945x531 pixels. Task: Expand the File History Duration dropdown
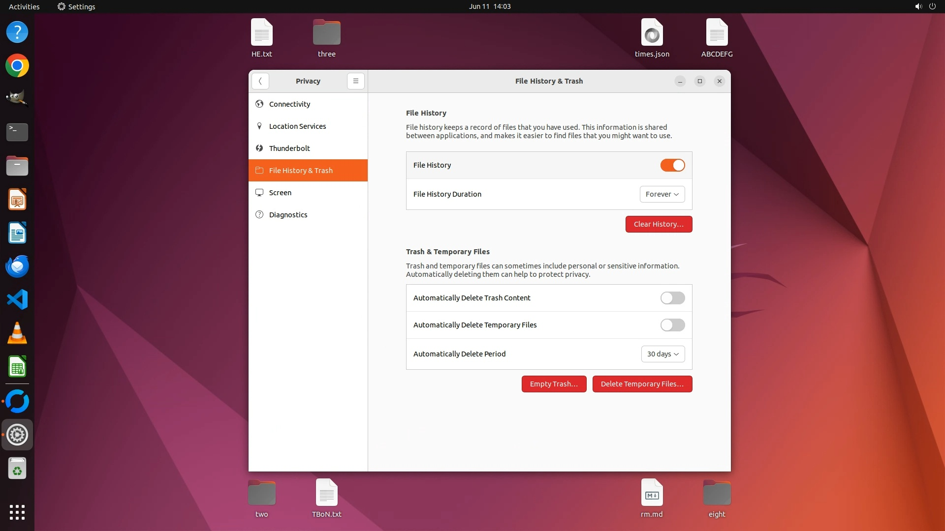click(661, 194)
